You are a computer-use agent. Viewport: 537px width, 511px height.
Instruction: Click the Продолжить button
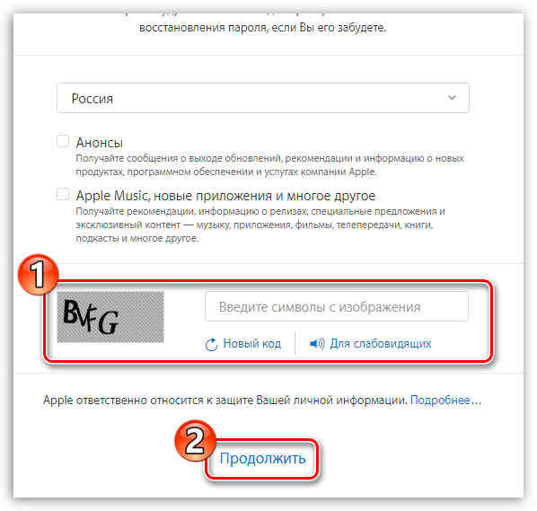262,458
